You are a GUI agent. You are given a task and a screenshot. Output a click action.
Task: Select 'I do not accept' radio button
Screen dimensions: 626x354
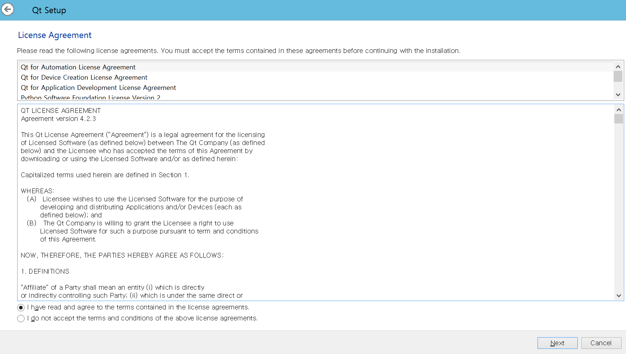21,319
